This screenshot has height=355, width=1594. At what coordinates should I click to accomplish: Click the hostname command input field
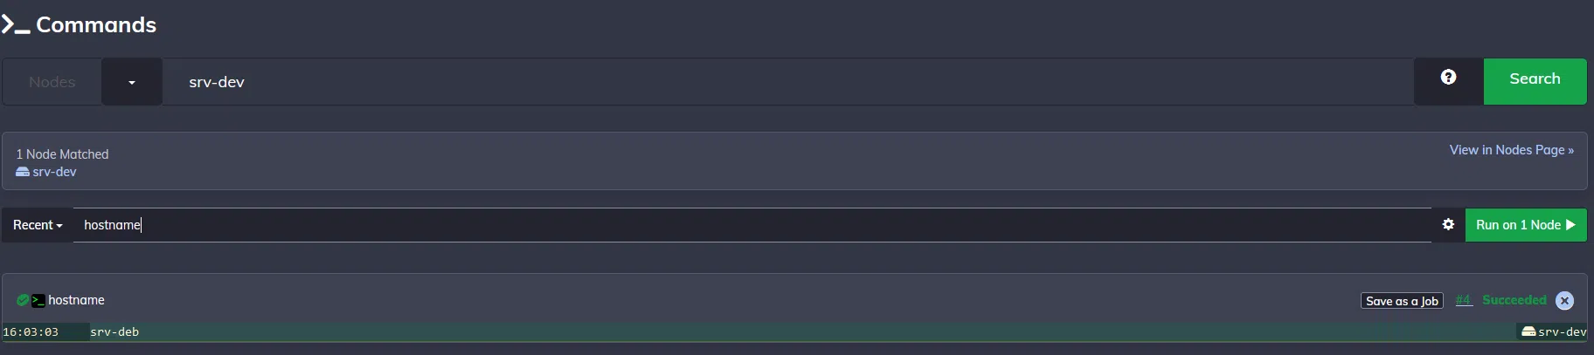pyautogui.click(x=752, y=225)
